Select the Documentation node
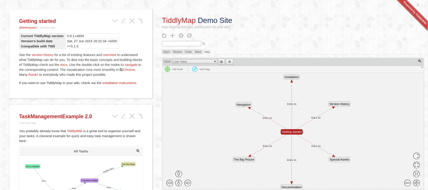 [292, 187]
